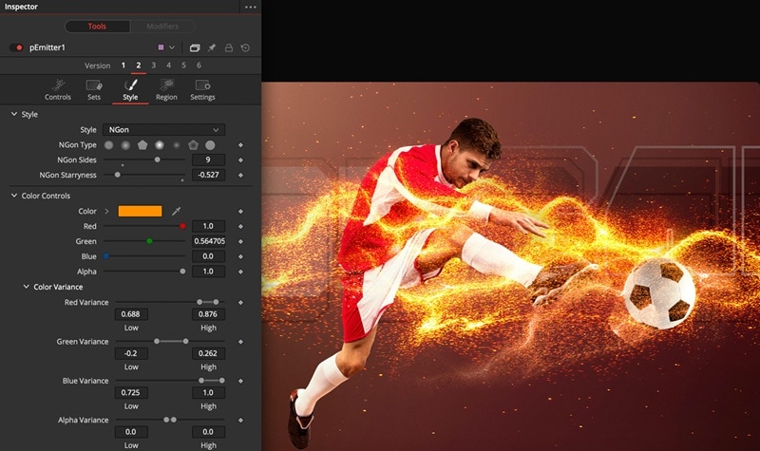The image size is (760, 451).
Task: Click the Alpha keyframe diamond
Action: (x=240, y=272)
